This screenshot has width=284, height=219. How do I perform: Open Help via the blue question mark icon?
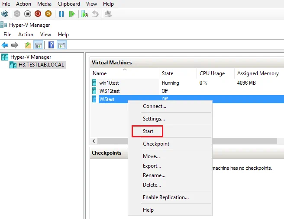(51, 45)
